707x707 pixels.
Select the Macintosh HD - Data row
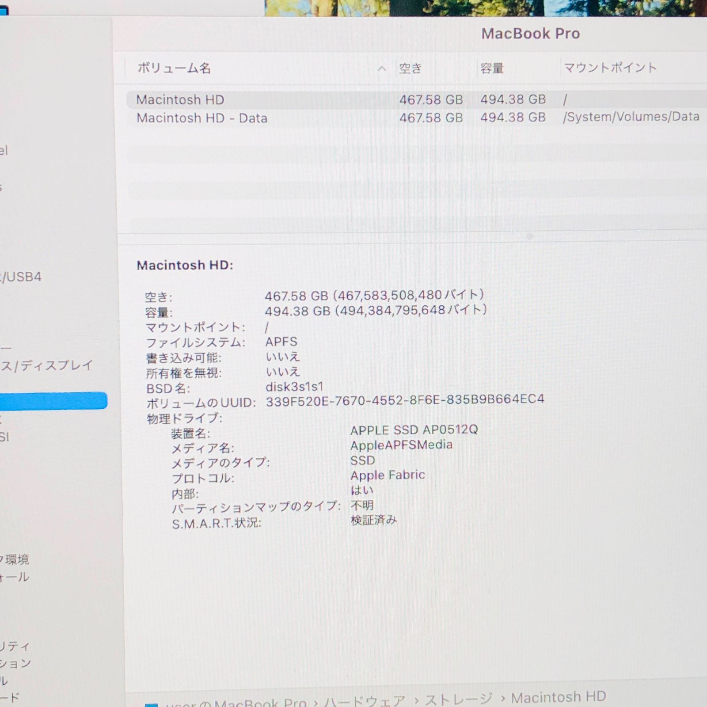tap(416, 118)
